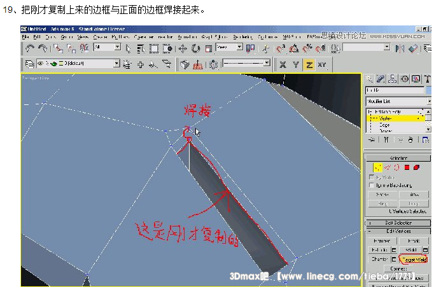Screen dimensions: 434x287
Task: Open the File menu
Action: point(25,37)
